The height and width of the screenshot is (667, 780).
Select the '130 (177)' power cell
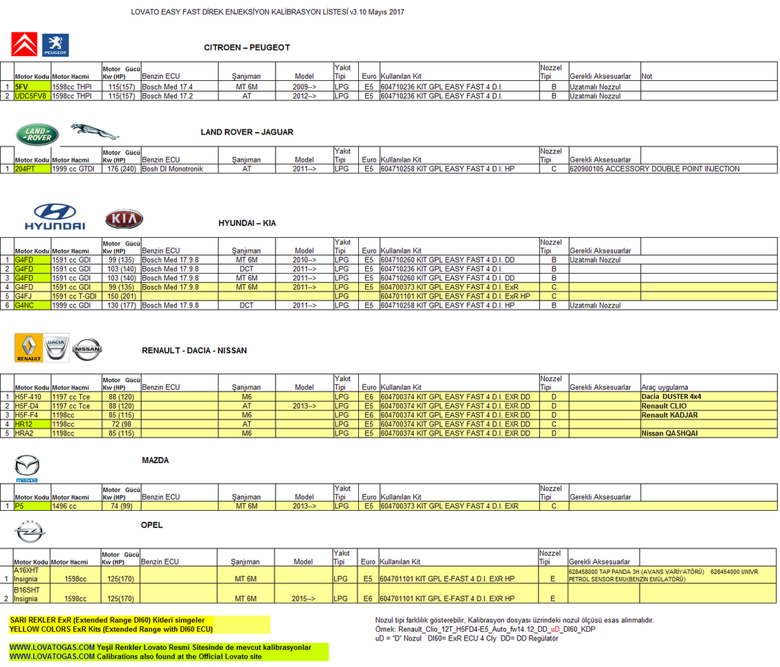tap(122, 306)
